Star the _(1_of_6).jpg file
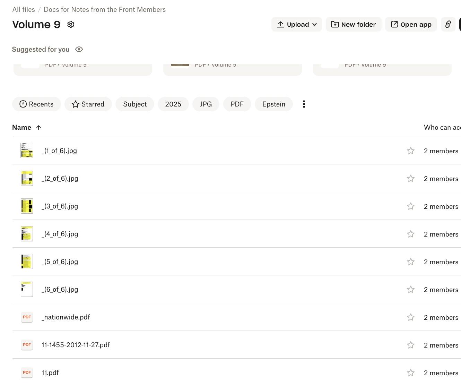 [410, 151]
